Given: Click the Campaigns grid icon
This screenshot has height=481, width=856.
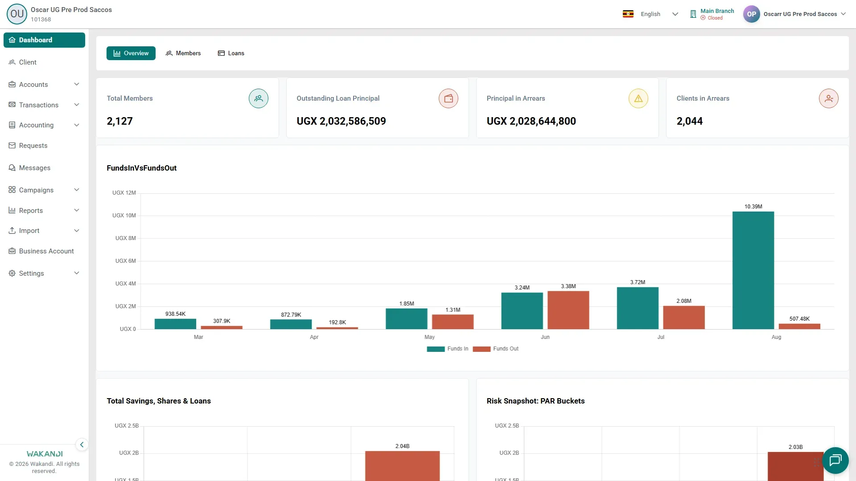Looking at the screenshot, I should [12, 190].
